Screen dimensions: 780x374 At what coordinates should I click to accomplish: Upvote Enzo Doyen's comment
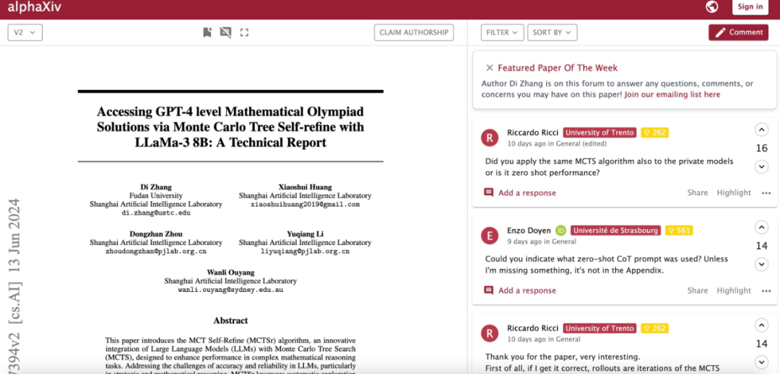(x=761, y=228)
